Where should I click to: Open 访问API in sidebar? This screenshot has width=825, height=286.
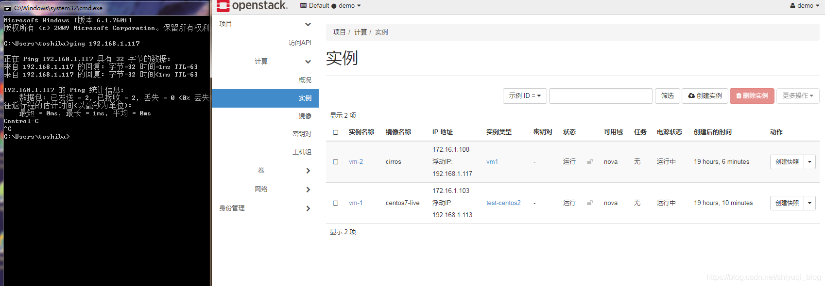pos(300,43)
